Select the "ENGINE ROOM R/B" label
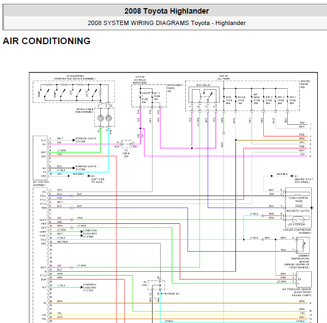Image resolution: width=327 pixels, height=323 pixels. pos(305,84)
